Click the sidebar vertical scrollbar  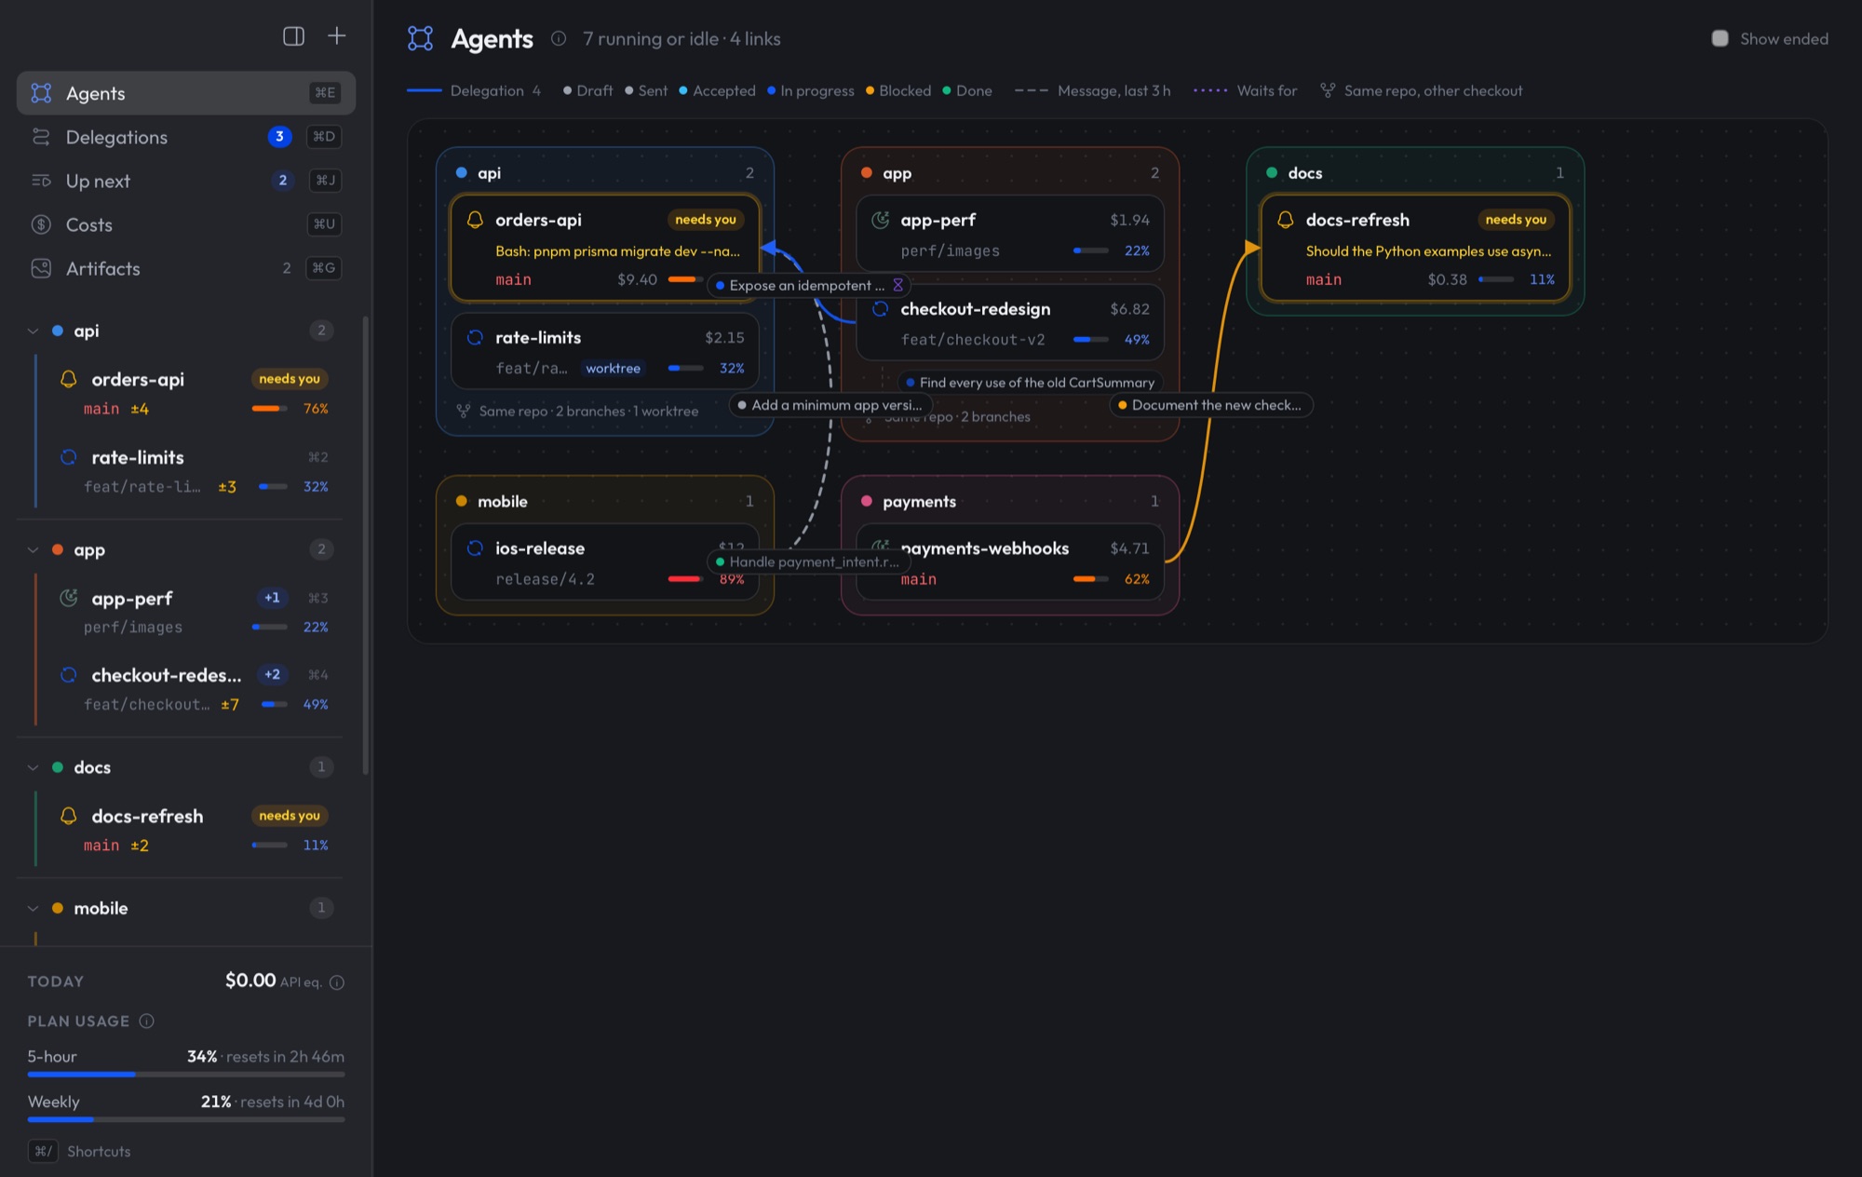point(365,545)
